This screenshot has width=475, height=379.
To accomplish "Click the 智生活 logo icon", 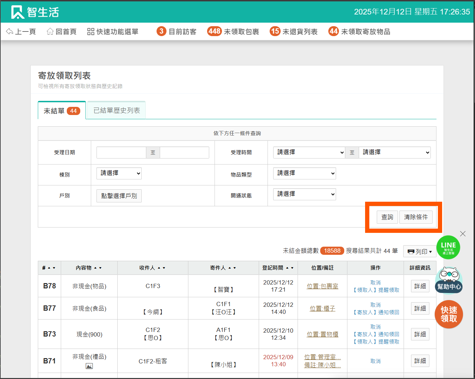I will [x=17, y=12].
